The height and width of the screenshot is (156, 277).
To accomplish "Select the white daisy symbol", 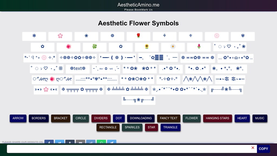I will coord(173,47).
